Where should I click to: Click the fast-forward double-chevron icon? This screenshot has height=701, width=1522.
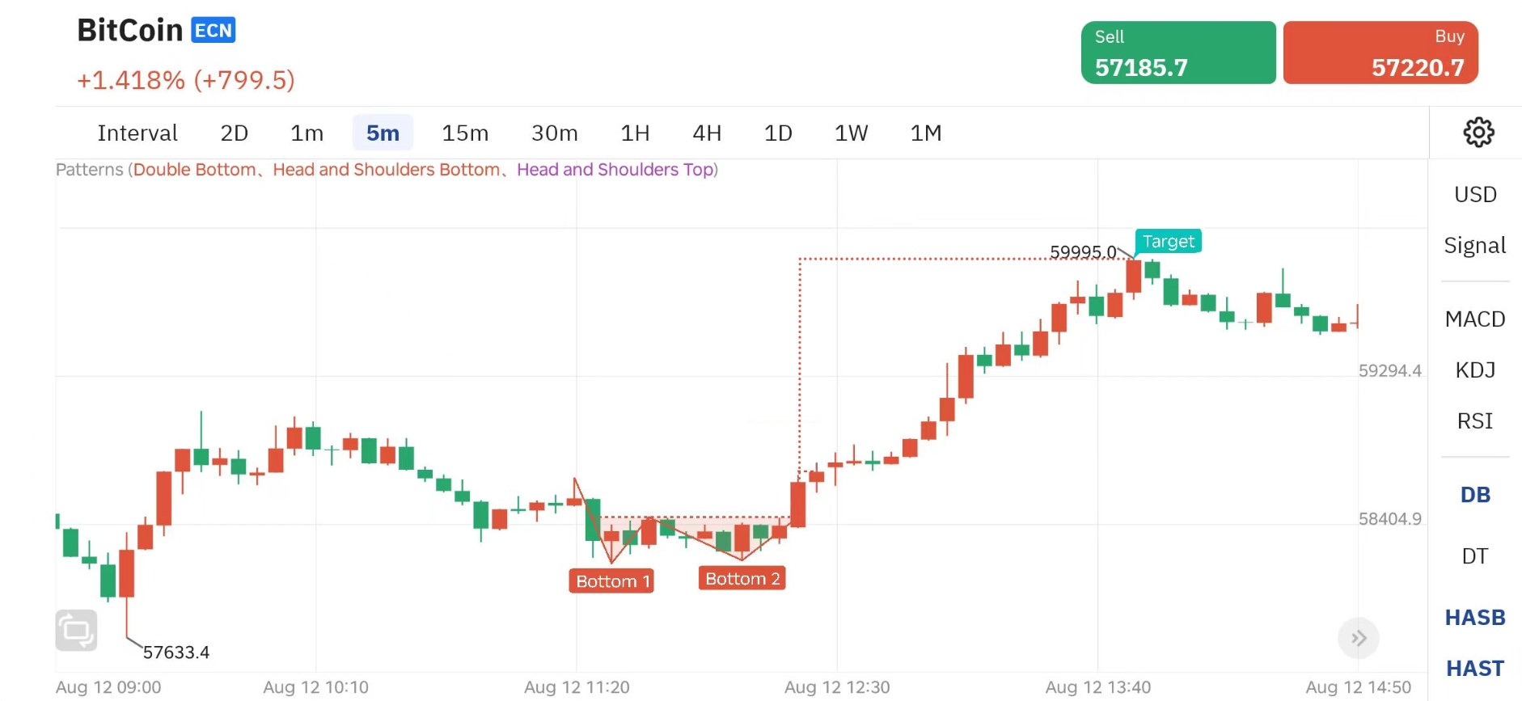pos(1359,638)
